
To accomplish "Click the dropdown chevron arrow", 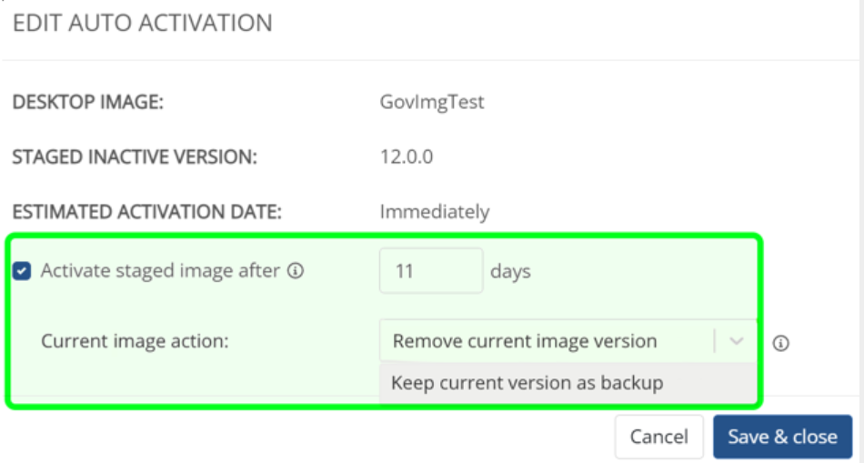I will (738, 342).
